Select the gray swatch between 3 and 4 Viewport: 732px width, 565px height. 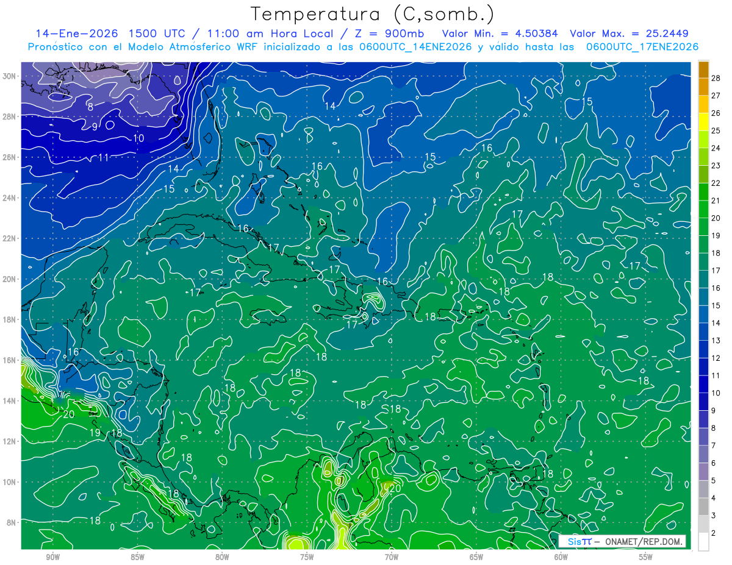(x=703, y=506)
